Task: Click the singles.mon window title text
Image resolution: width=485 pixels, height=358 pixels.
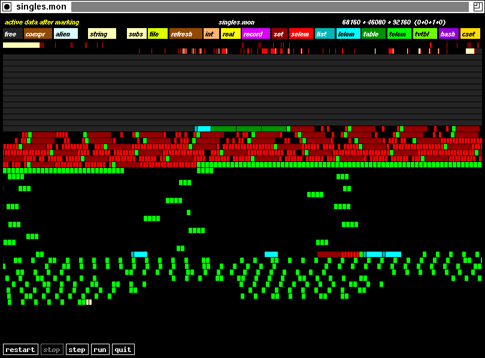Action: tap(41, 7)
